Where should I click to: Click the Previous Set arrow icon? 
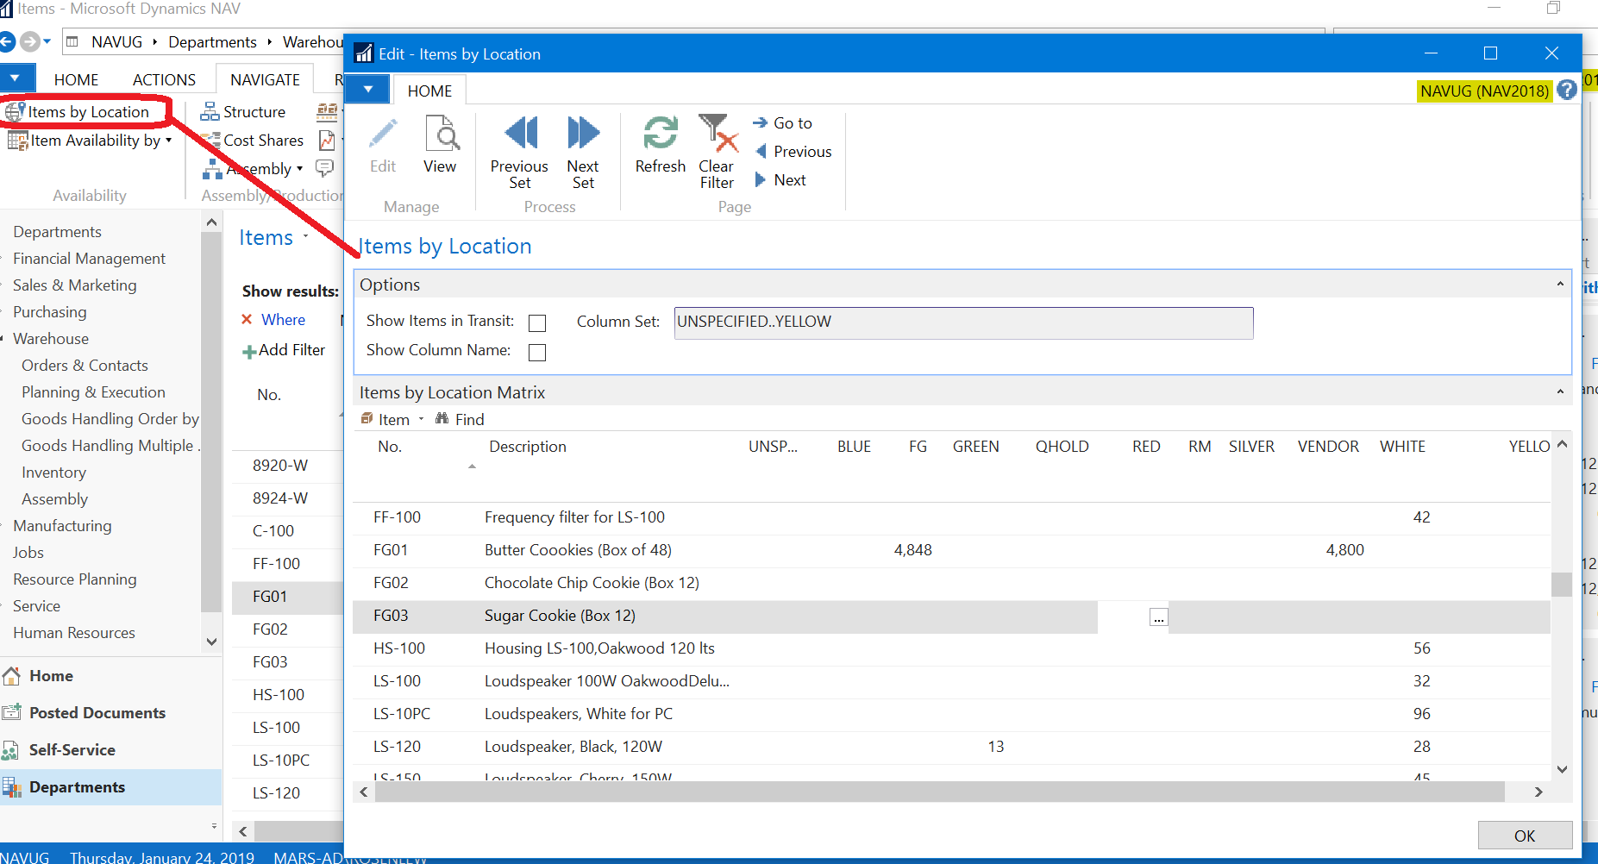[x=520, y=134]
